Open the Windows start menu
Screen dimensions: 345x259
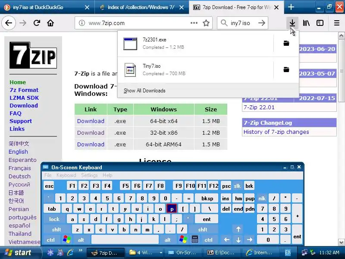pyautogui.click(x=20, y=253)
